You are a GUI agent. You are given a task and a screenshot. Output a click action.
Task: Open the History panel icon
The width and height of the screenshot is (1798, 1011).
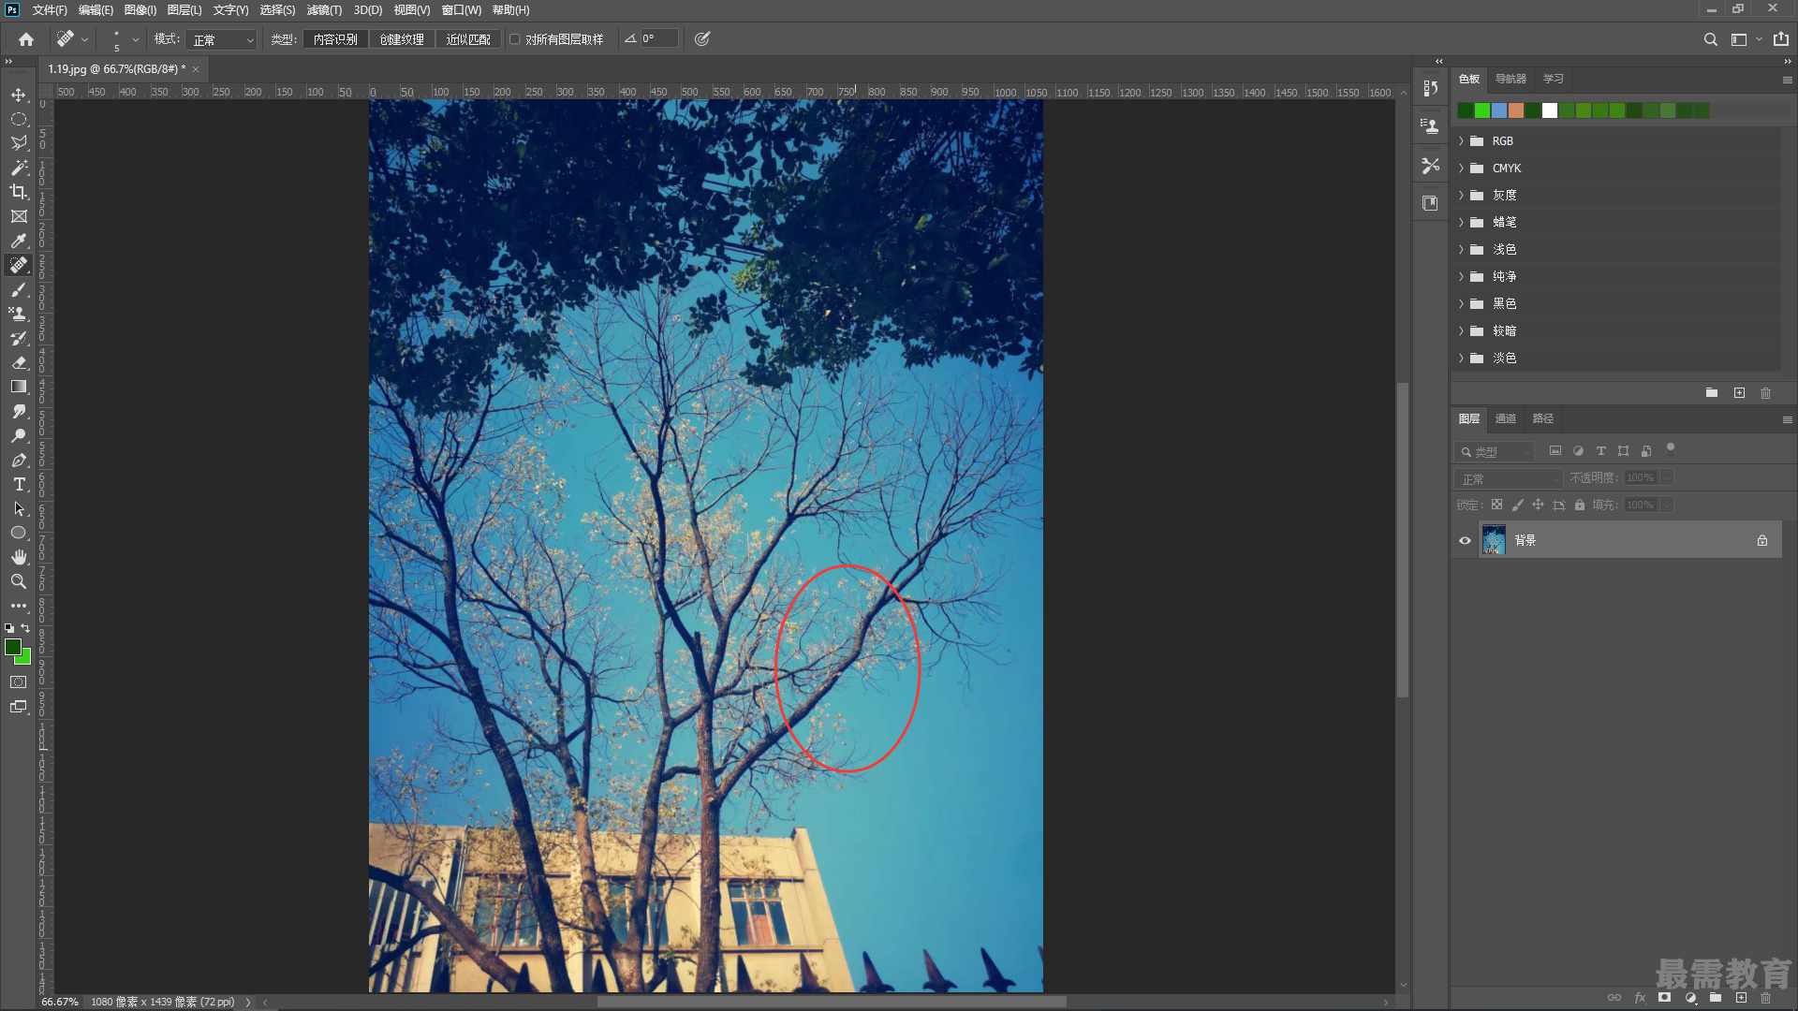(1430, 88)
